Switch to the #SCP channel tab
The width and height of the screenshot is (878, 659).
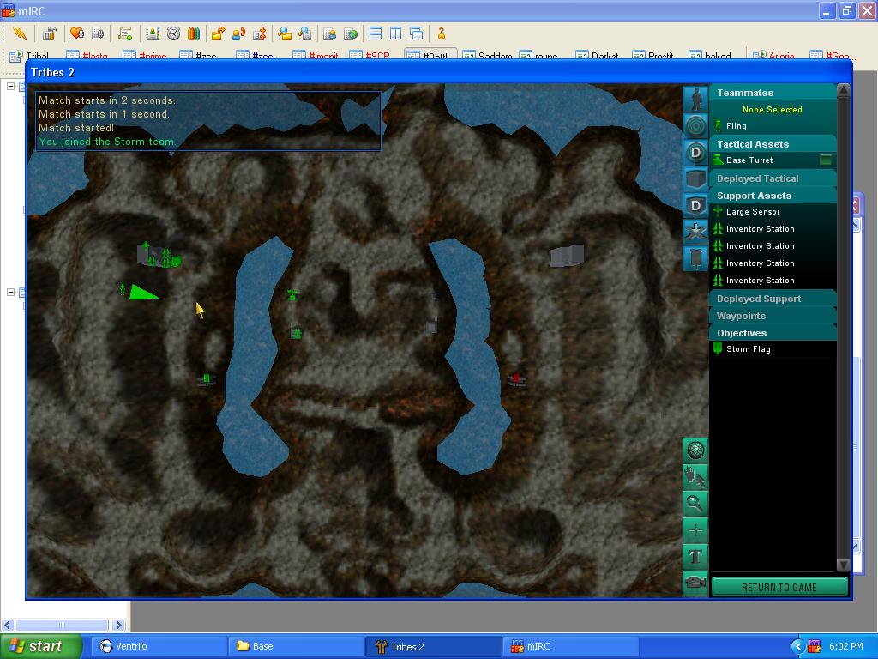point(370,55)
